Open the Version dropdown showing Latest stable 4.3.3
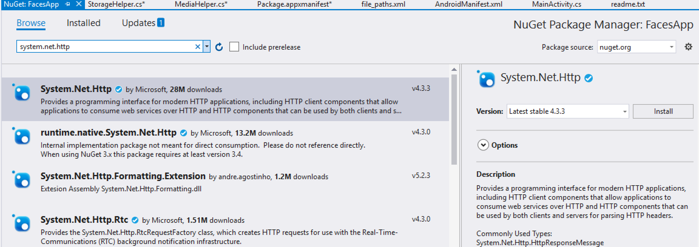This screenshot has height=247, width=699. pyautogui.click(x=568, y=111)
